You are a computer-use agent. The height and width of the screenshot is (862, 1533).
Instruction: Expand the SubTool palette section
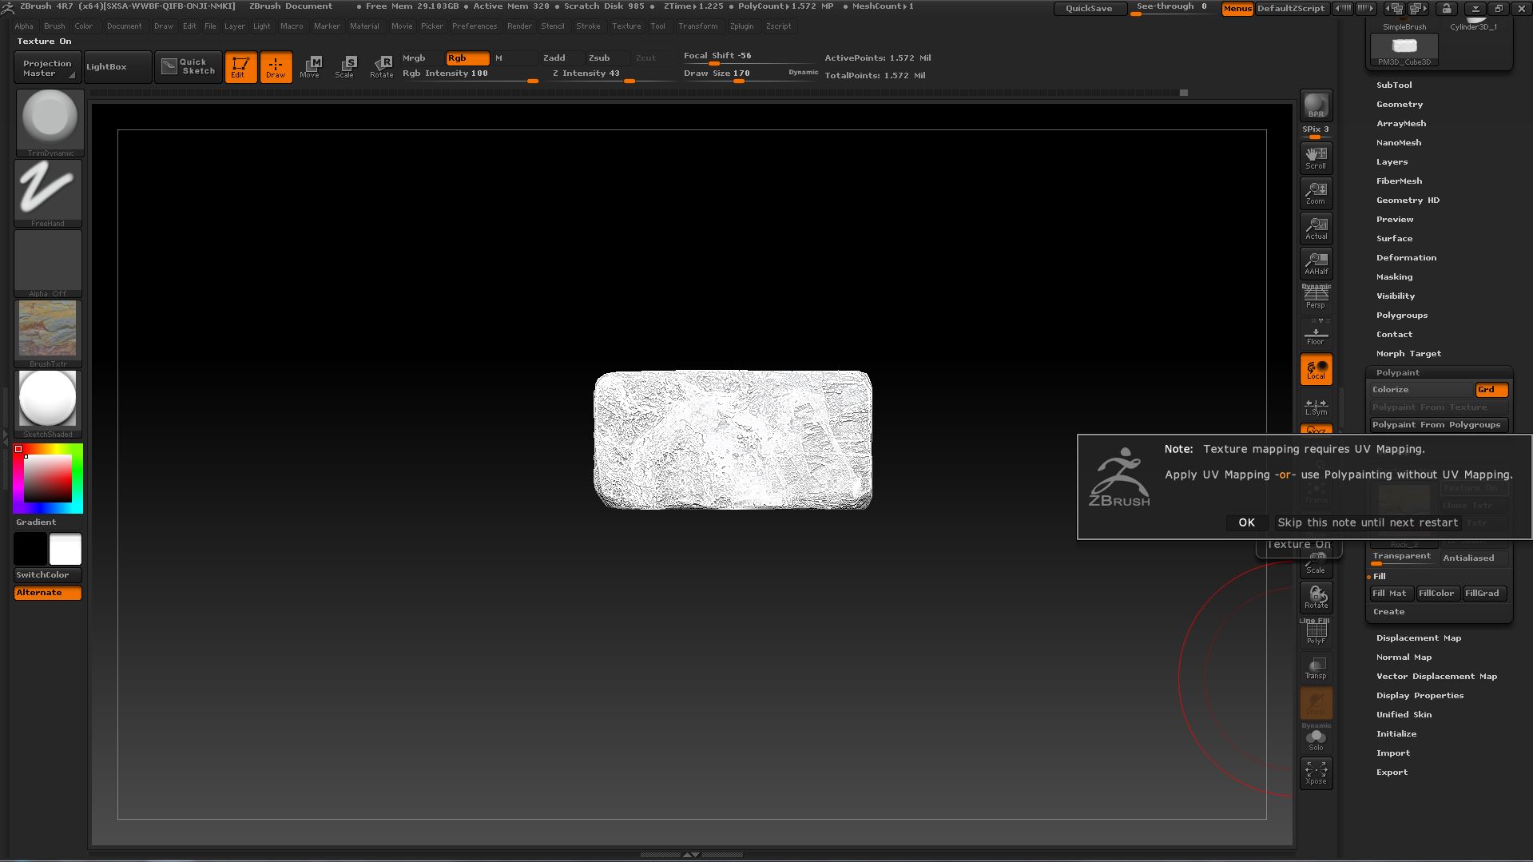(x=1394, y=85)
